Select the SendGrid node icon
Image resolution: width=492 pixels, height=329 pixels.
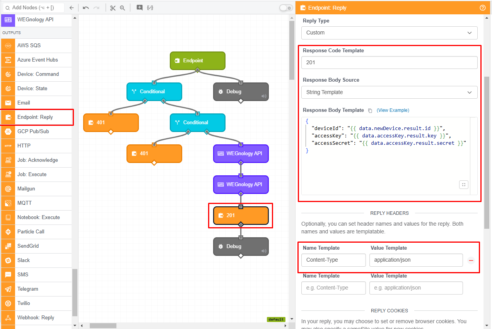(8, 246)
